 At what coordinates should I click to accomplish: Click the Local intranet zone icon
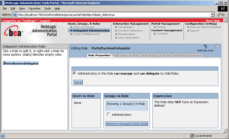coord(192,135)
